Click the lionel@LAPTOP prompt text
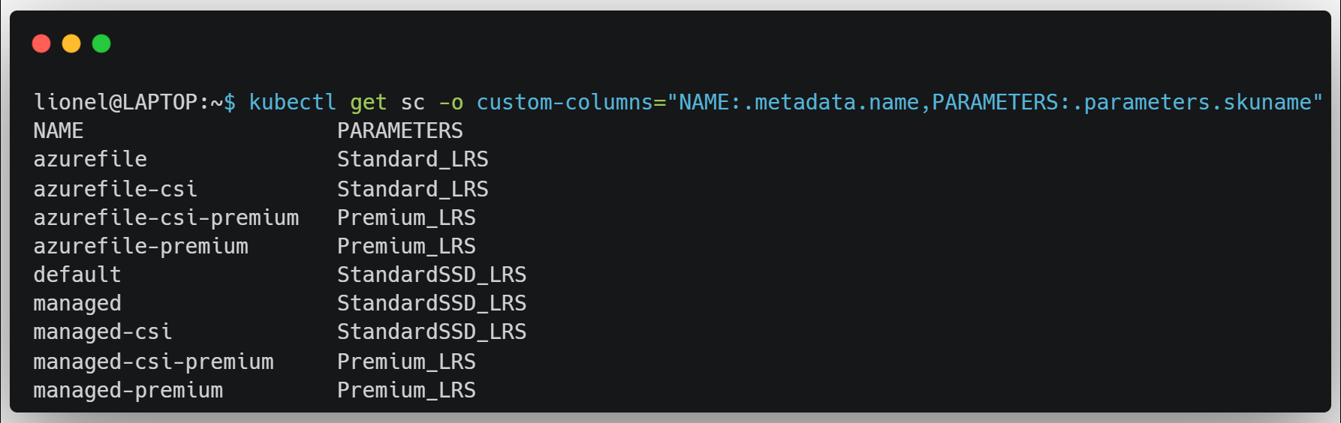The image size is (1341, 423). [116, 102]
